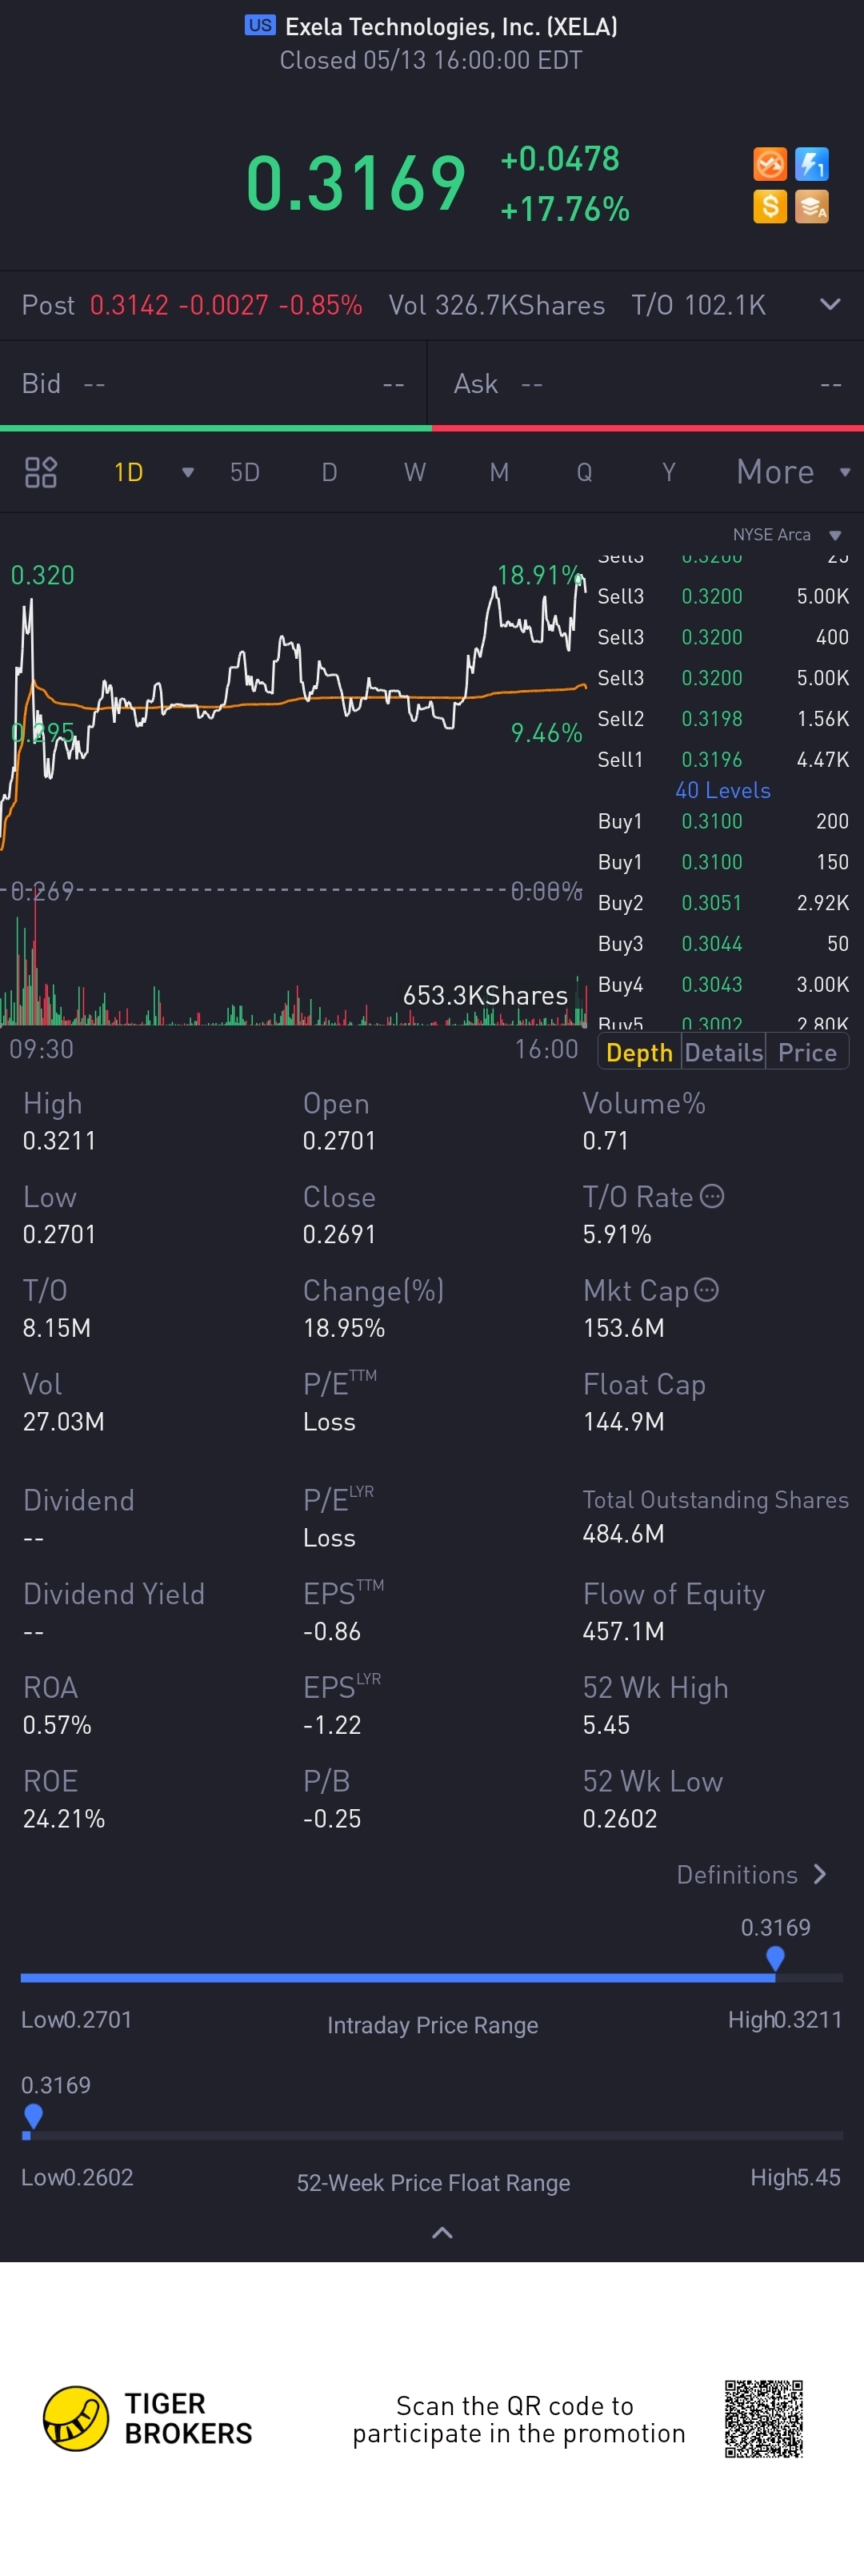This screenshot has height=2576, width=864.
Task: Select the 5D chart tab
Action: point(245,472)
